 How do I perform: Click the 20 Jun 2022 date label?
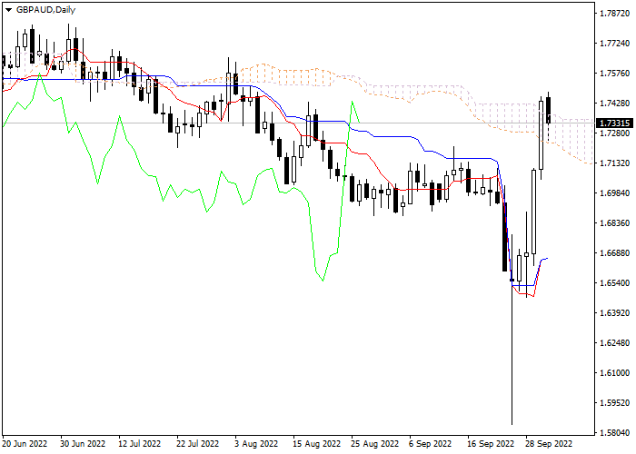[x=25, y=444]
